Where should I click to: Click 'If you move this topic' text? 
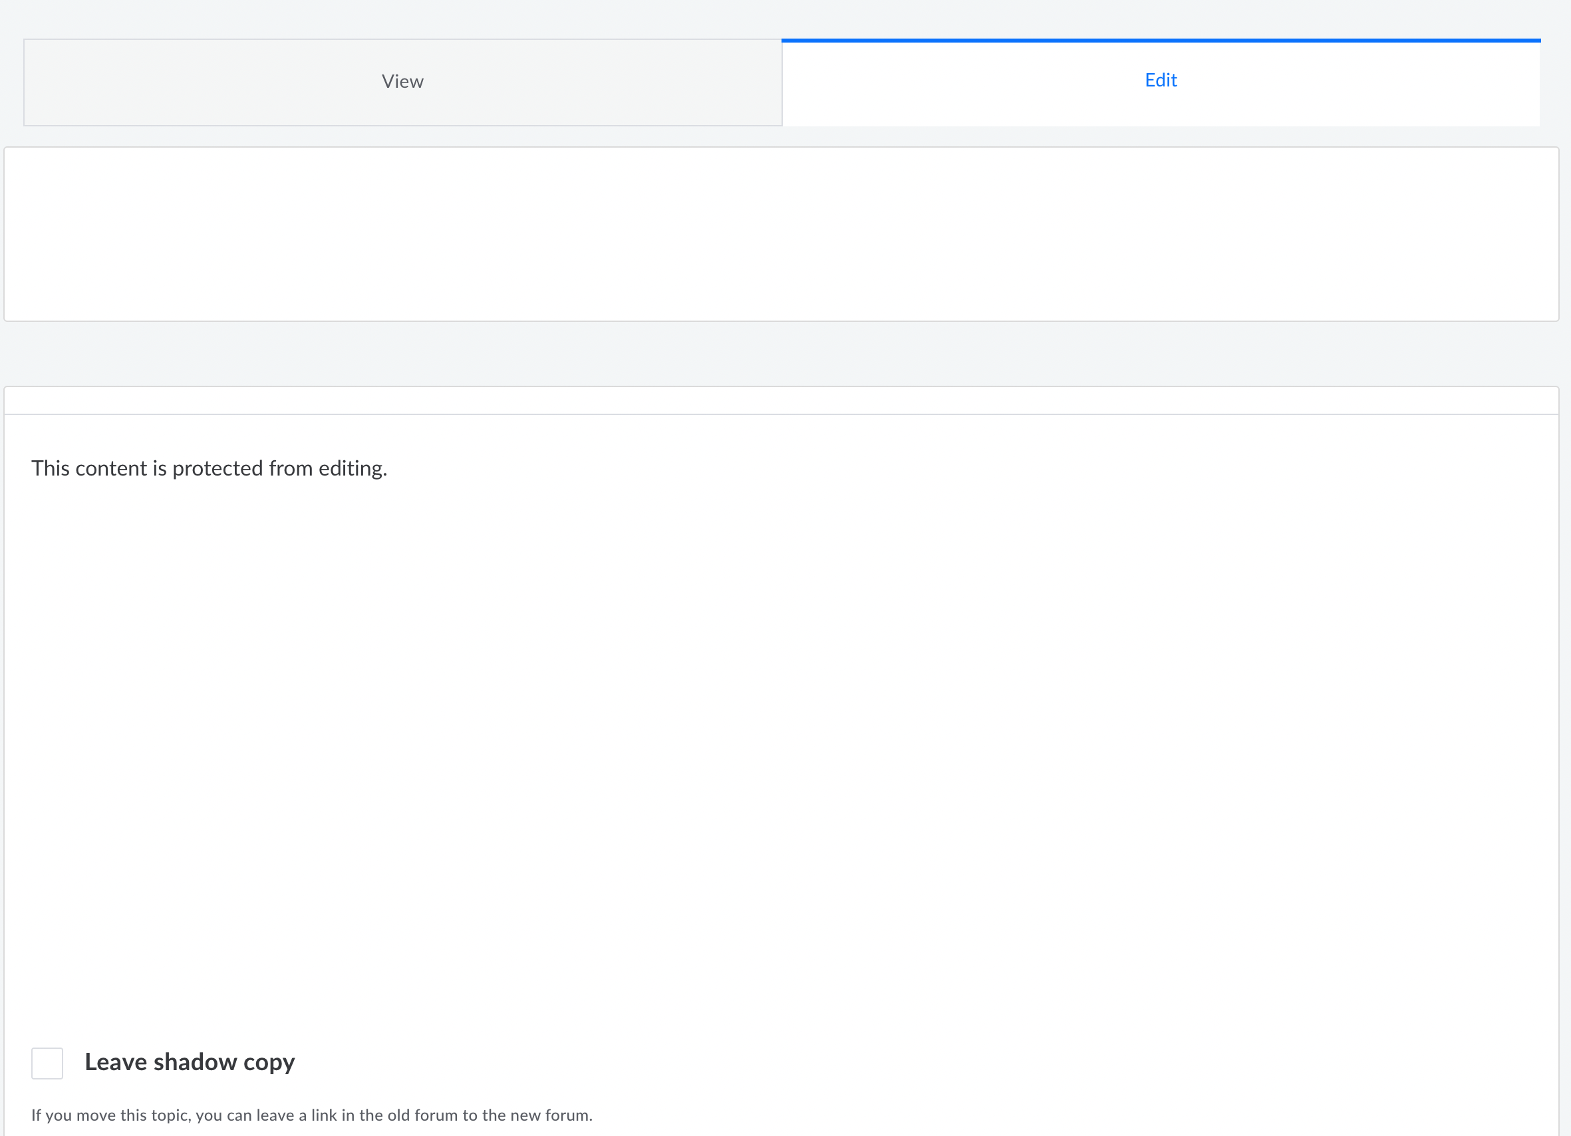(111, 1115)
